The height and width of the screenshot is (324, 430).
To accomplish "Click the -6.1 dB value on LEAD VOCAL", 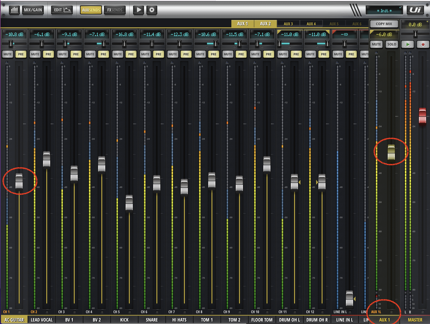I will (42, 34).
